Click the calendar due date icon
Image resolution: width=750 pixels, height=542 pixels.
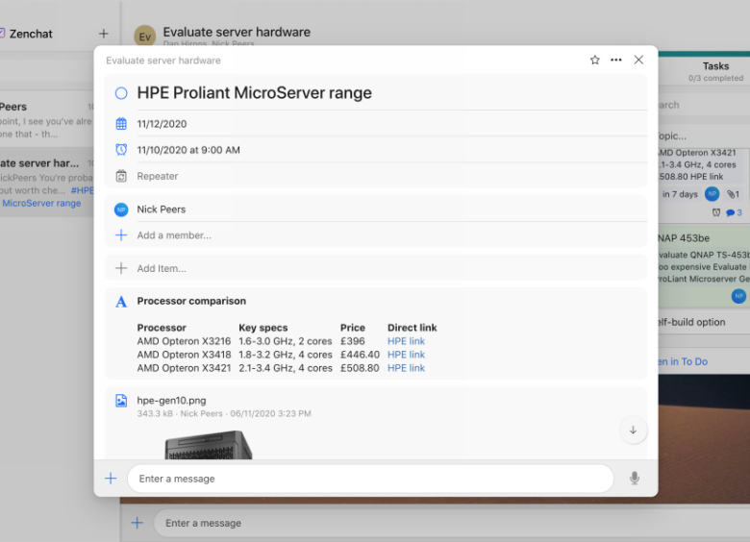121,124
